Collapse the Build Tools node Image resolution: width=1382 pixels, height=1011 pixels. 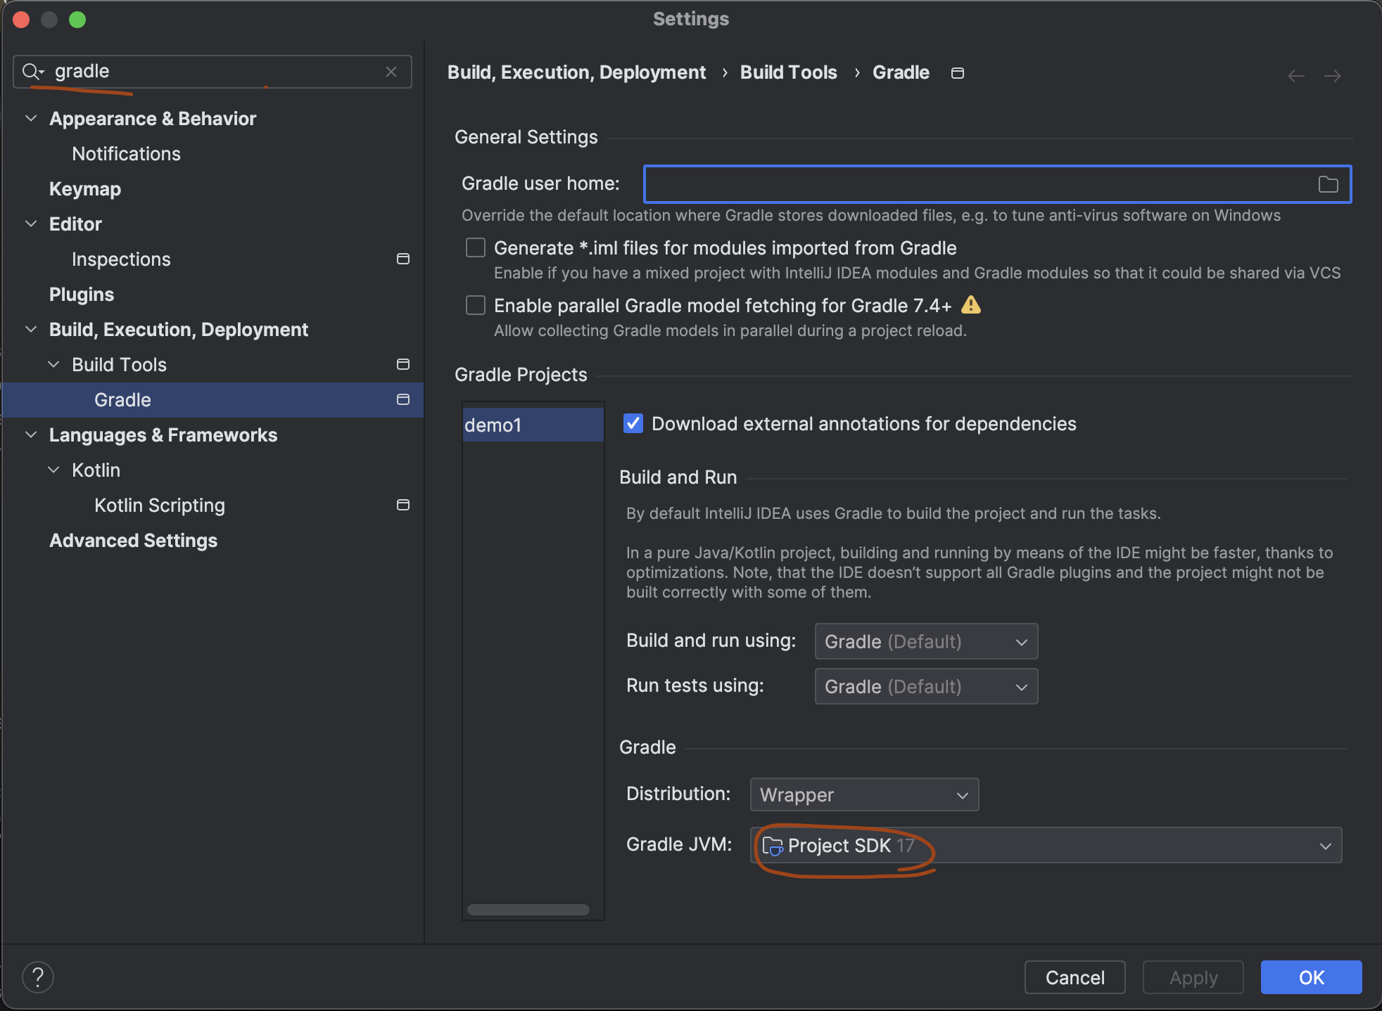53,364
